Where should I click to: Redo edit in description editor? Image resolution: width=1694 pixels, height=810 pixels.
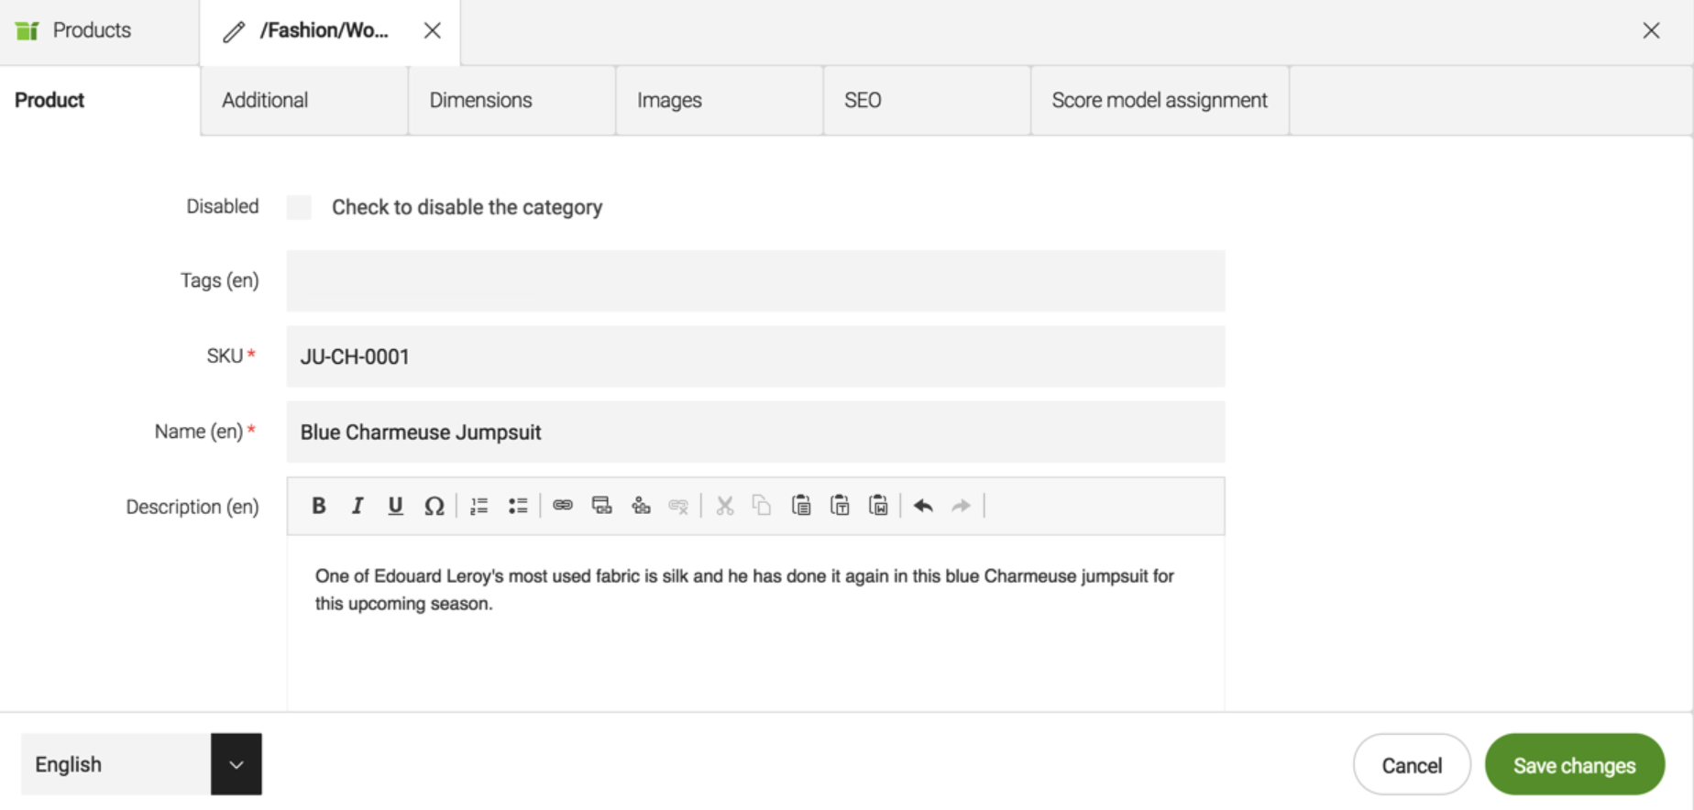tap(961, 506)
